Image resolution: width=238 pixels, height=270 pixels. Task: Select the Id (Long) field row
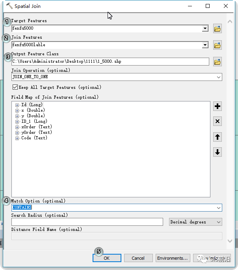click(x=32, y=105)
